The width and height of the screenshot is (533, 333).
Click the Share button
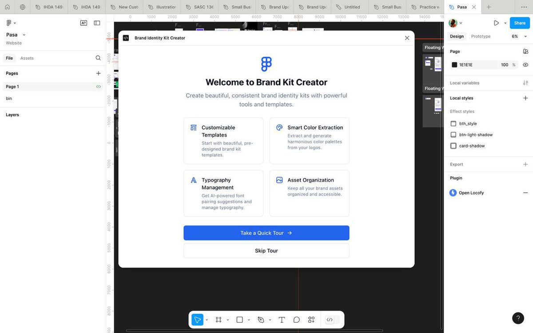[x=519, y=23]
